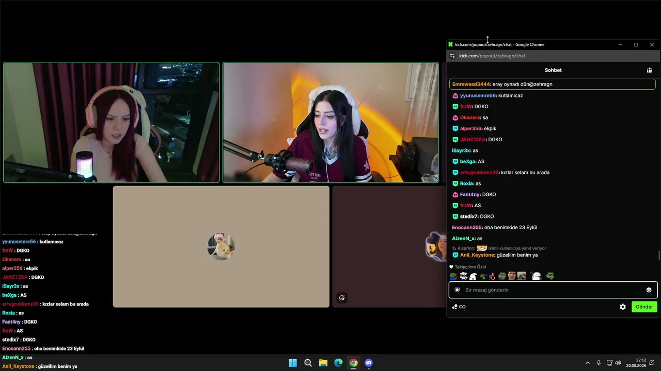Image resolution: width=661 pixels, height=371 pixels.
Task: Open network status in system tray
Action: coord(609,363)
